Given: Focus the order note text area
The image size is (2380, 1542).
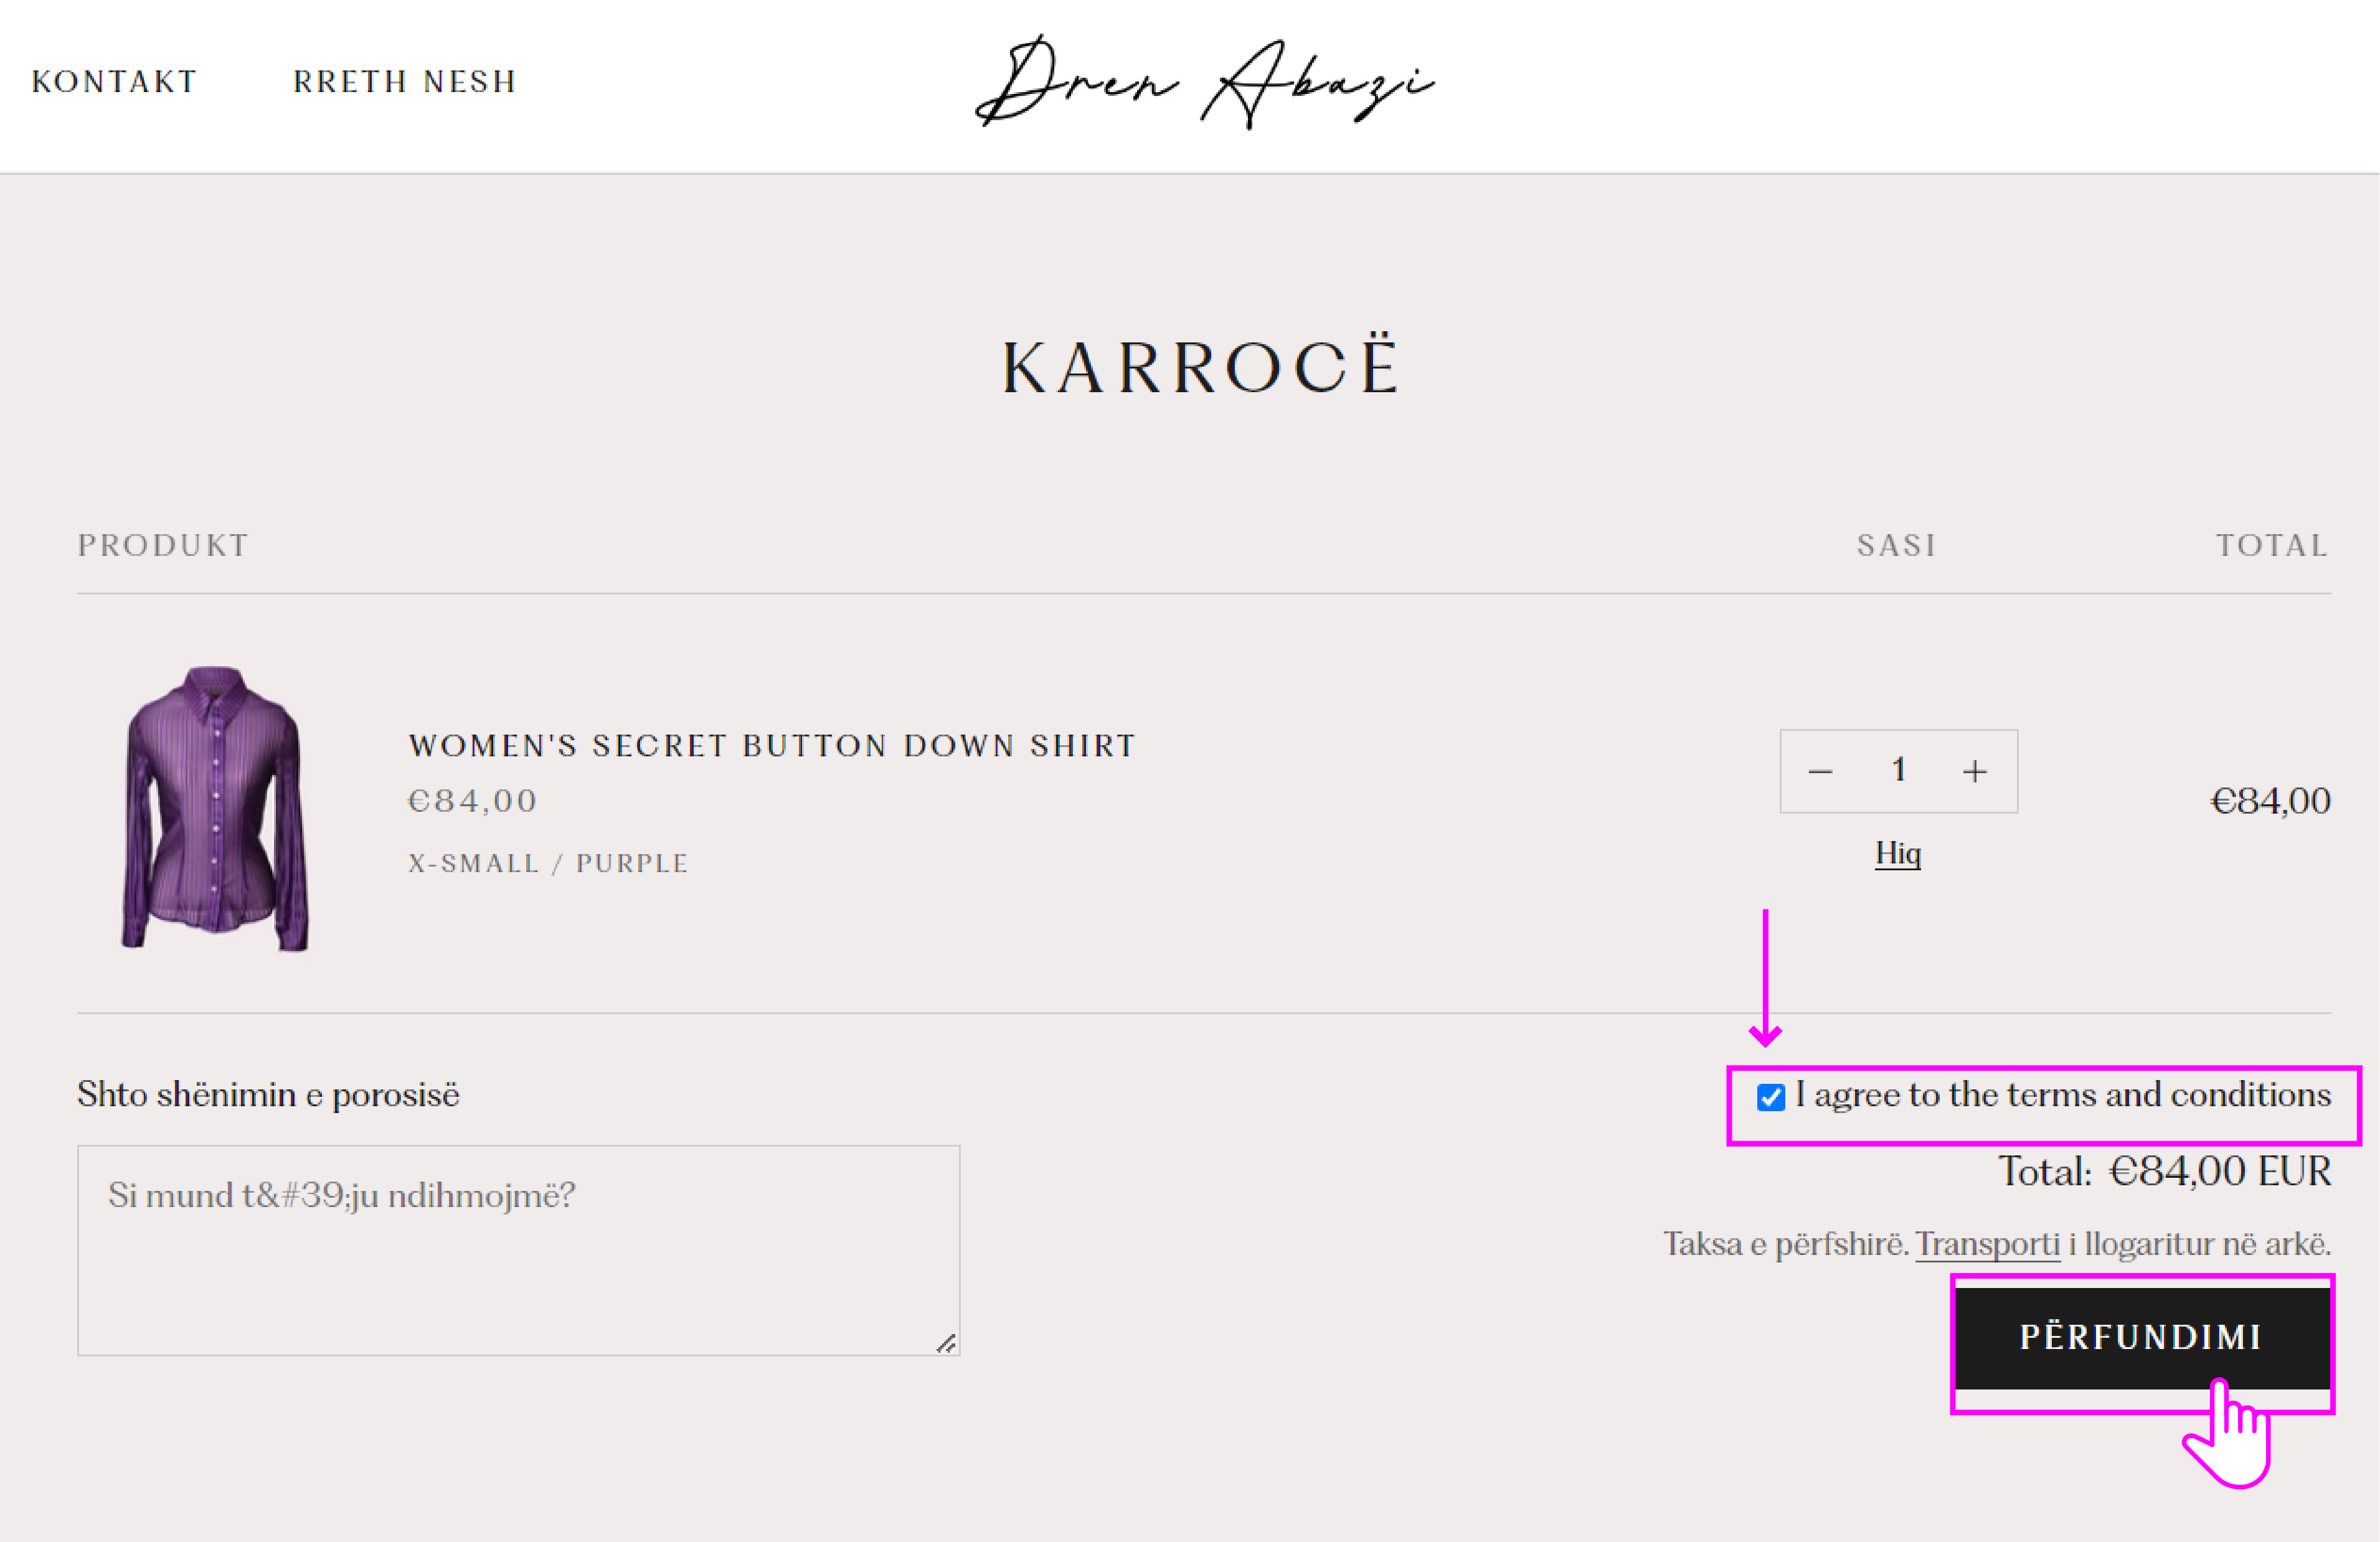Looking at the screenshot, I should 518,1250.
